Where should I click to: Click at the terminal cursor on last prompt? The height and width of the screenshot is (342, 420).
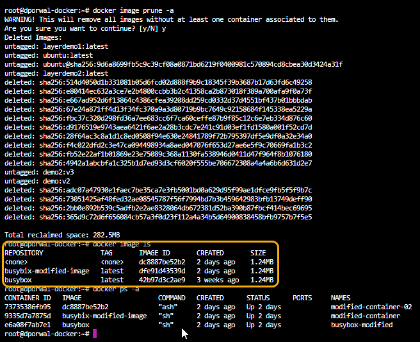(95, 334)
